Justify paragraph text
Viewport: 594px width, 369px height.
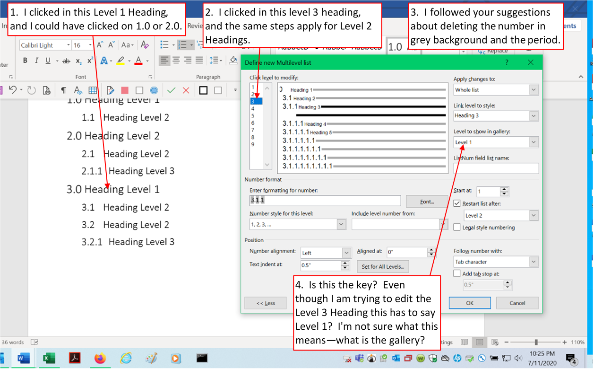[x=199, y=61]
